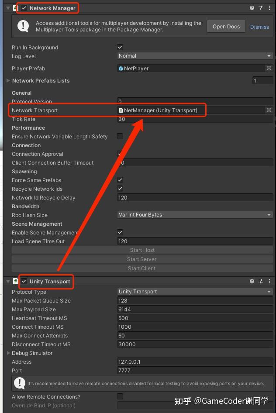Open the preset selector for Unity Transport
Viewport: 276px width, 413px height.
261,282
